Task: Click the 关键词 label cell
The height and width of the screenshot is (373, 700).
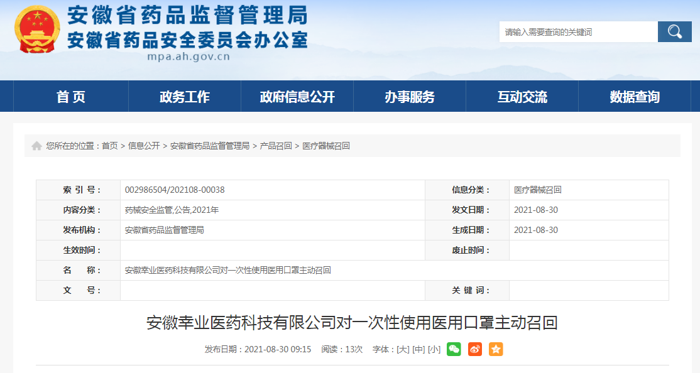Action: click(467, 290)
